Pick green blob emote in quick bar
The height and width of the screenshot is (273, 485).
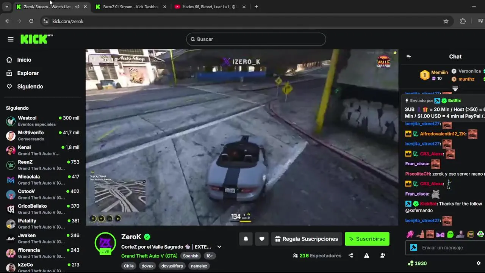(x=450, y=234)
